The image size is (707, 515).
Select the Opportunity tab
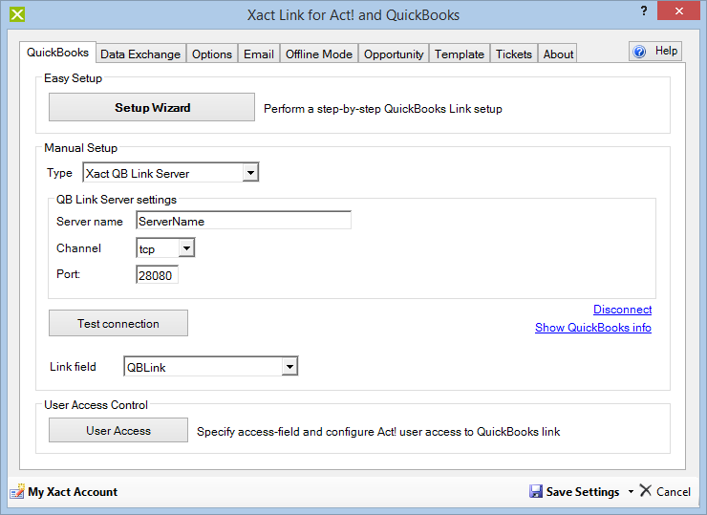click(394, 54)
